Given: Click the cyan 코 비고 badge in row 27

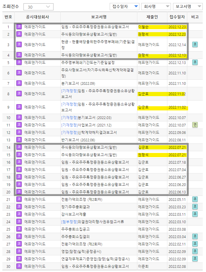Looking at the screenshot, I should (x=195, y=244).
